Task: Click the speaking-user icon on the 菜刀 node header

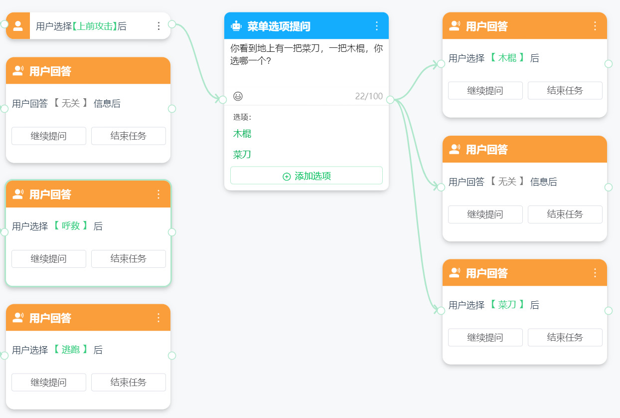Action: coord(455,273)
